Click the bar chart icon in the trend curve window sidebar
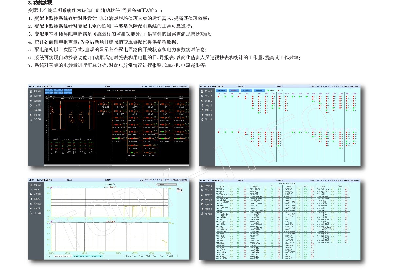The height and width of the screenshot is (270, 393). tap(31, 194)
